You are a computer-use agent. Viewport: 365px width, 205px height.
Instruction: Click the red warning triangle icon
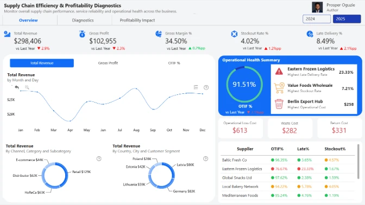279,72
